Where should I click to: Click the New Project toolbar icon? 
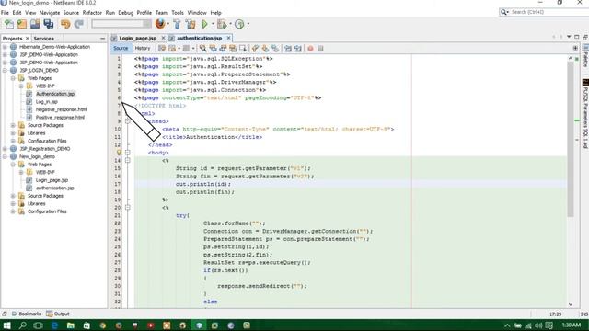[x=22, y=24]
